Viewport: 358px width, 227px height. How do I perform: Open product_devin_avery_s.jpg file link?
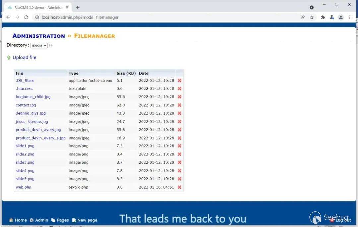click(x=41, y=138)
